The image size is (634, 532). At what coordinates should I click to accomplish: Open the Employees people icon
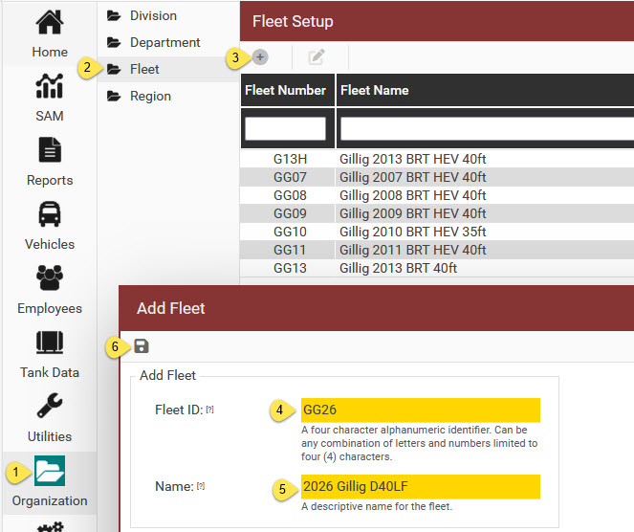click(50, 277)
